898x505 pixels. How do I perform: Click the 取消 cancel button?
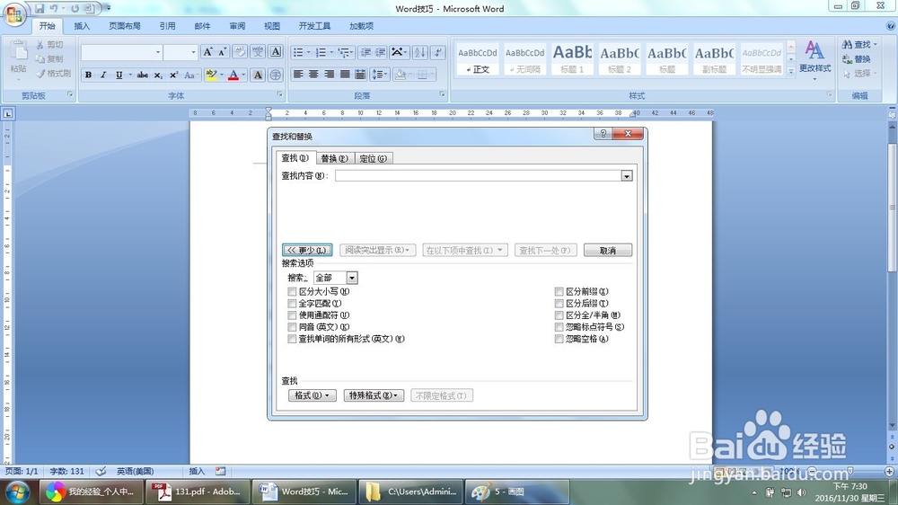click(x=608, y=251)
